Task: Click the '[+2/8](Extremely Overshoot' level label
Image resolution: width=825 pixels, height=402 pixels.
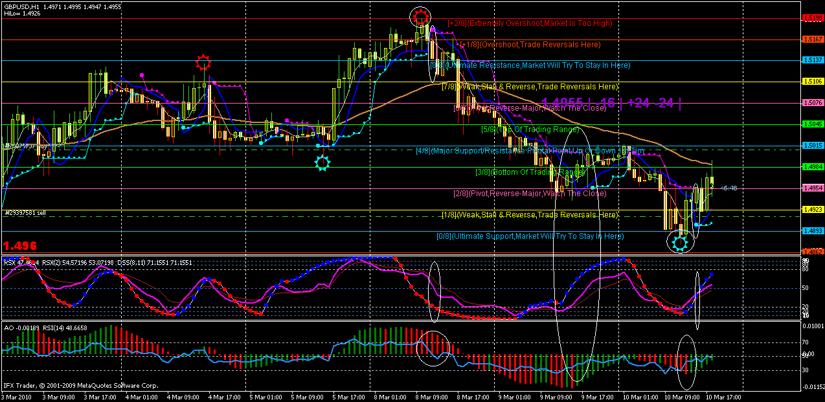Action: coord(530,23)
